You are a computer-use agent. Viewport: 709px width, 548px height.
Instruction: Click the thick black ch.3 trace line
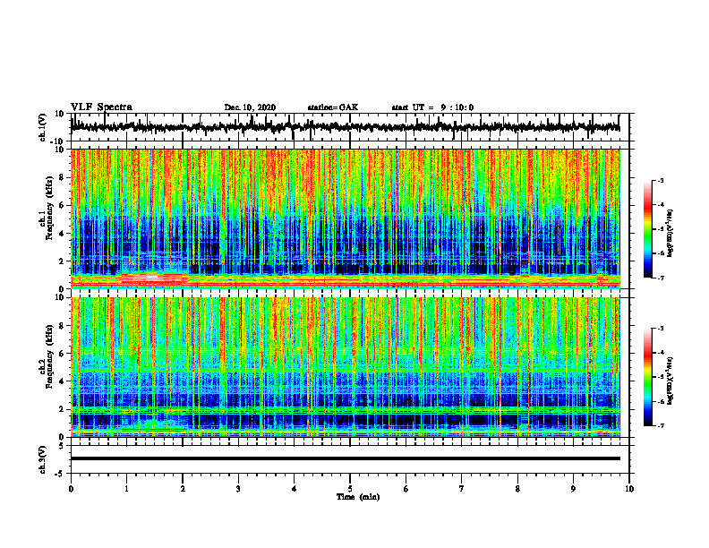345,458
